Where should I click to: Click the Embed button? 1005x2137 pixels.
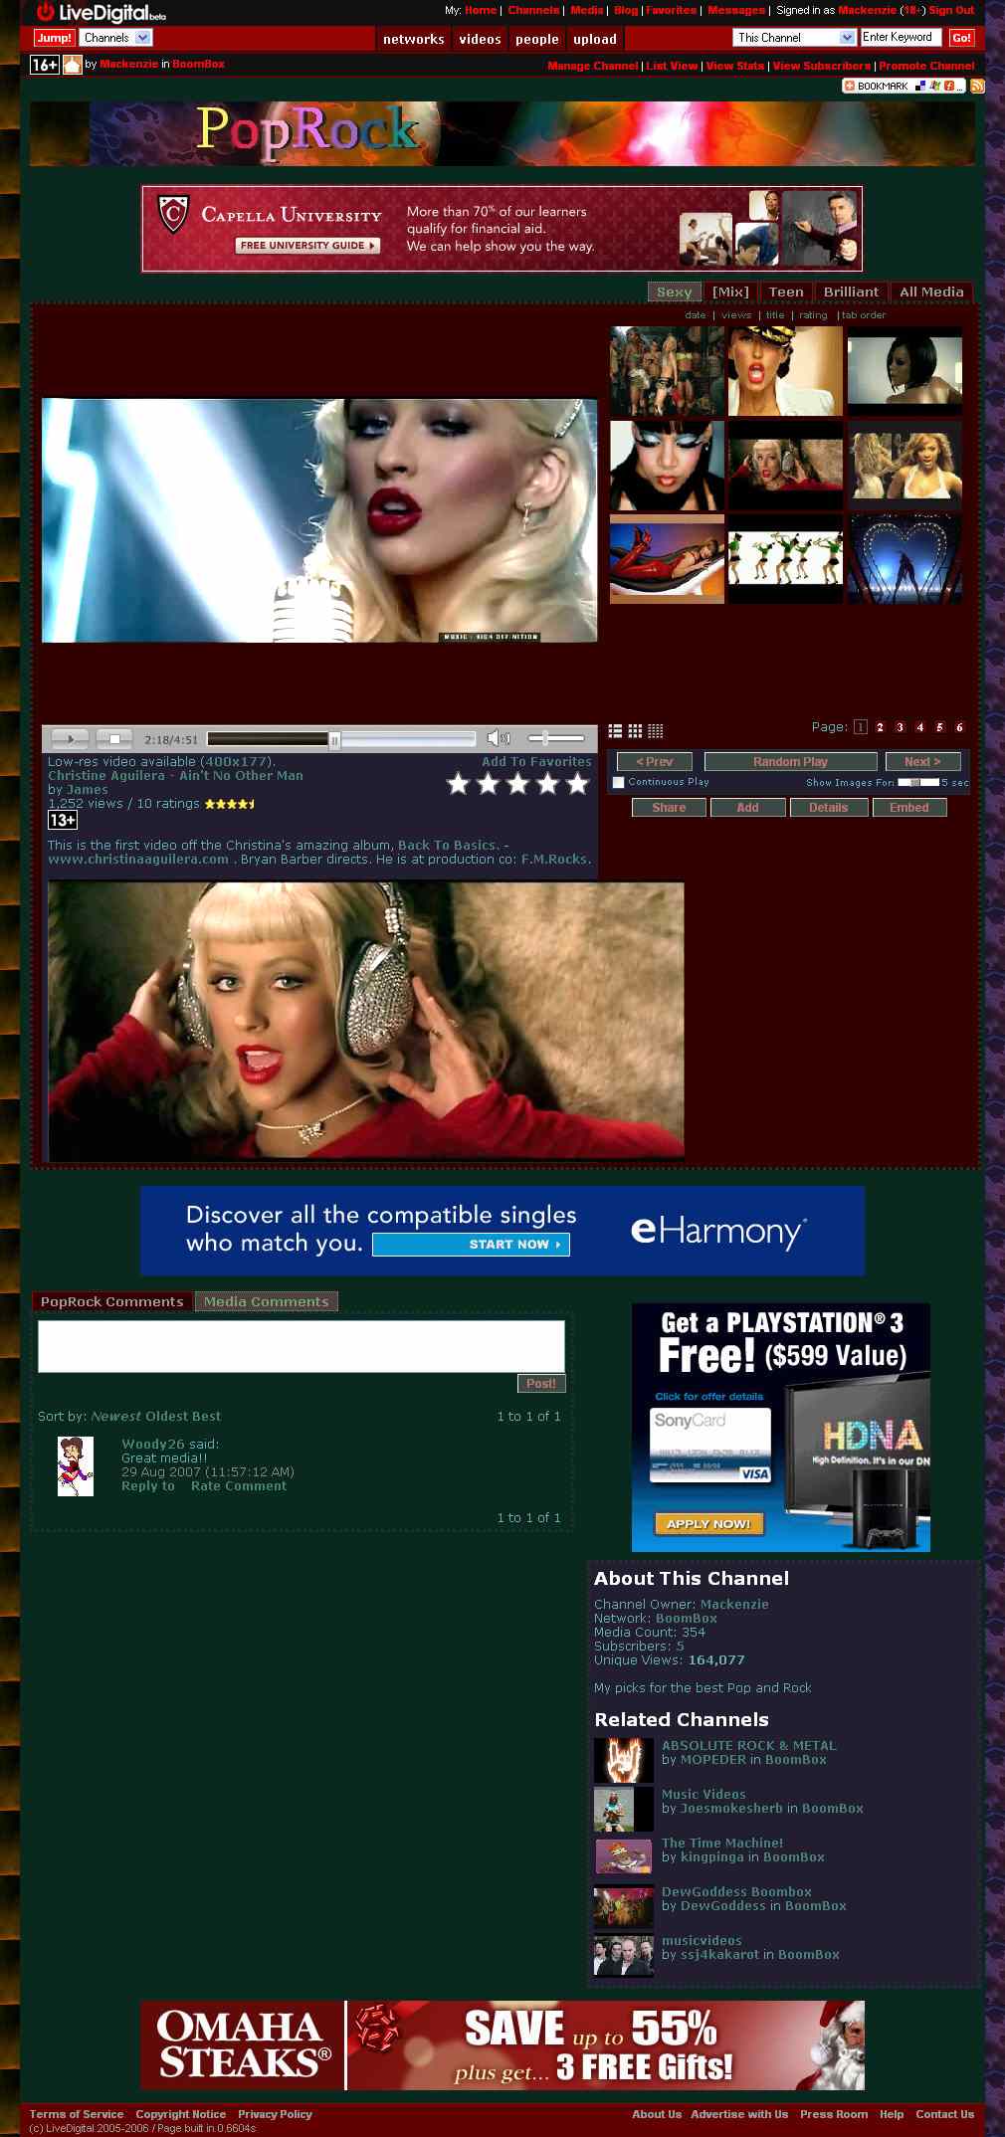tap(909, 808)
